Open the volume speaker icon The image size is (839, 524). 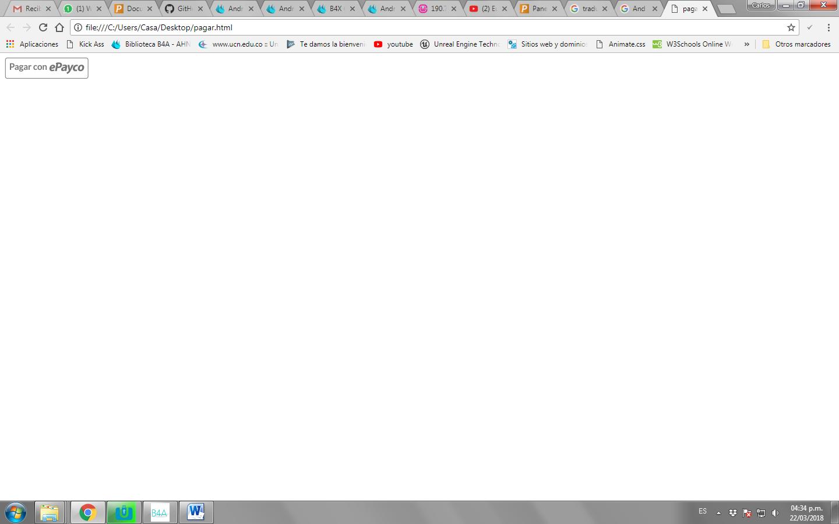[x=775, y=513]
